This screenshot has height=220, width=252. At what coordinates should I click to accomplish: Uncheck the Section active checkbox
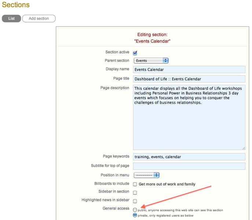(x=135, y=53)
